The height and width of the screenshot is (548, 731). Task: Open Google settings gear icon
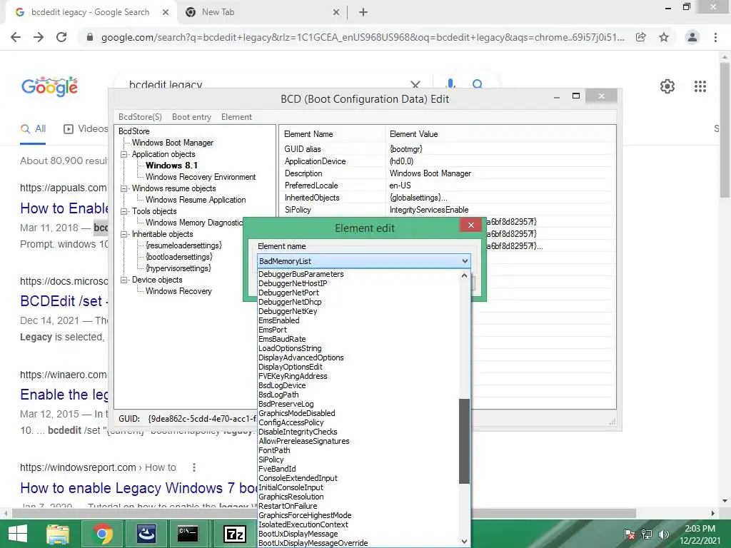tap(667, 86)
